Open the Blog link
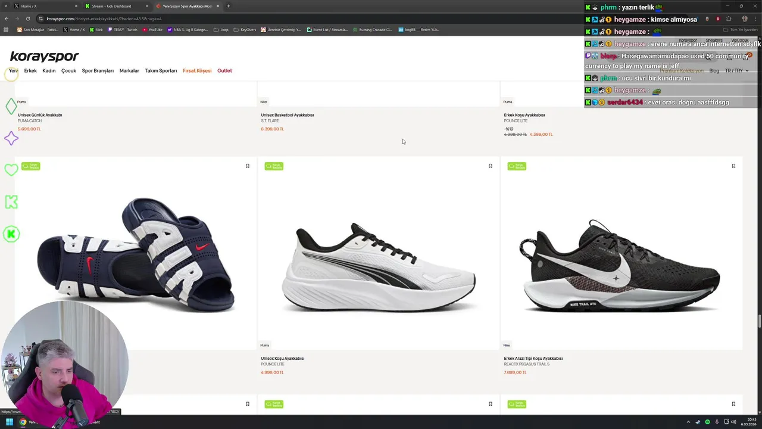 [714, 71]
